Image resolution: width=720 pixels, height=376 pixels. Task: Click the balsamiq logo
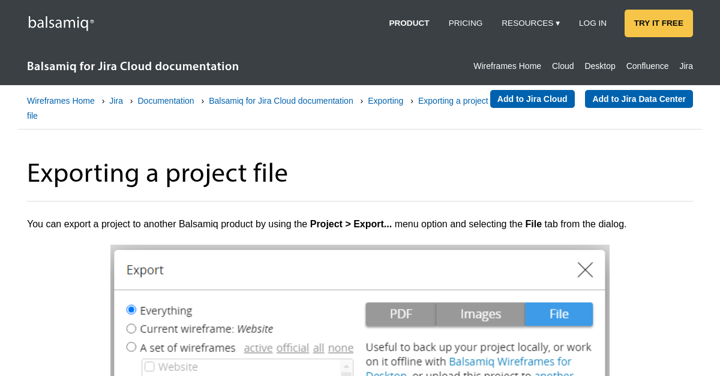pos(60,22)
